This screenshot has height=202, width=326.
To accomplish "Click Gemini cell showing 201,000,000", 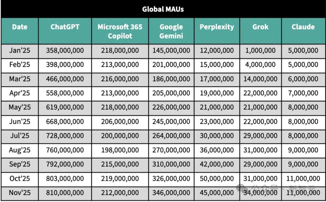I will pyautogui.click(x=171, y=65).
